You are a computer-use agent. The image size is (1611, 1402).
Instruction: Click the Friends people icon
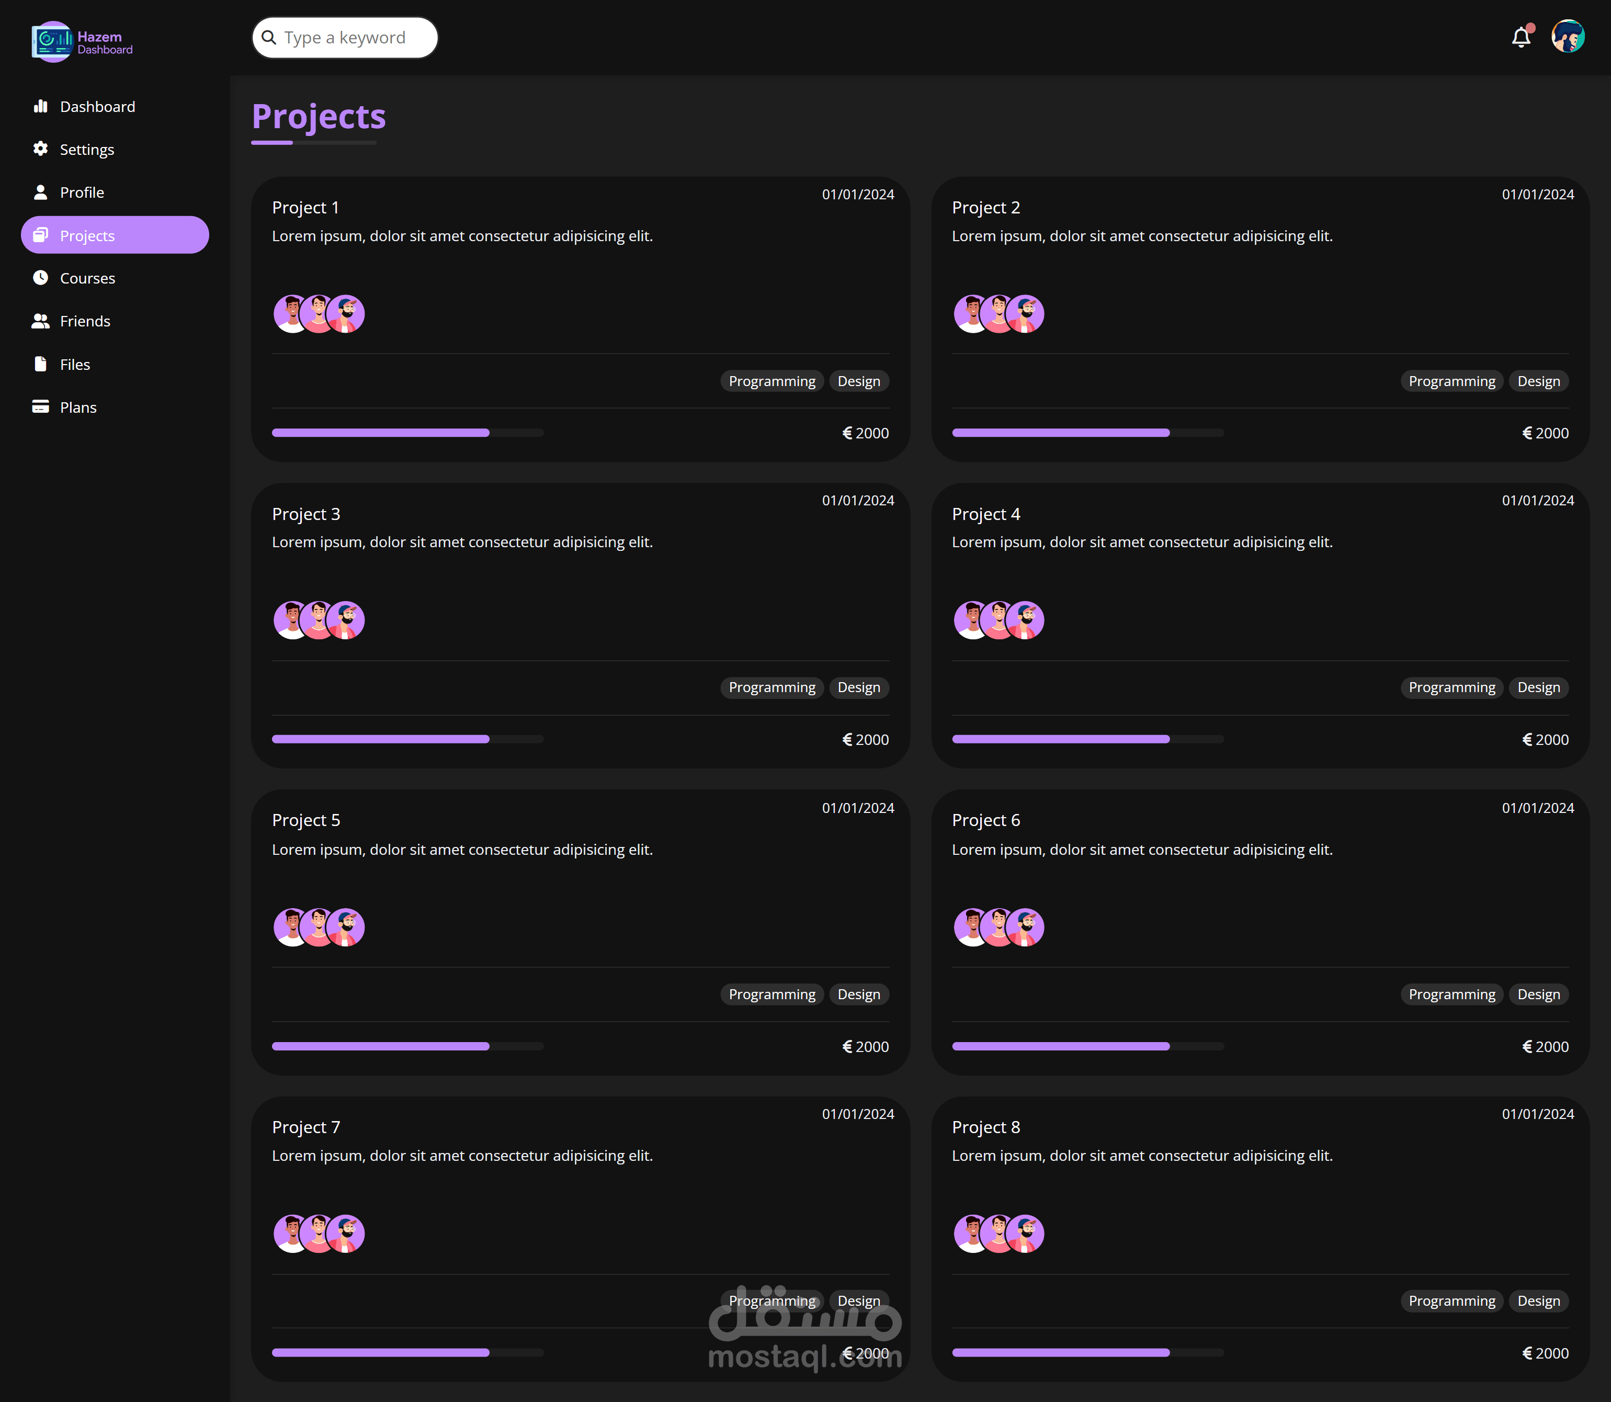(41, 321)
